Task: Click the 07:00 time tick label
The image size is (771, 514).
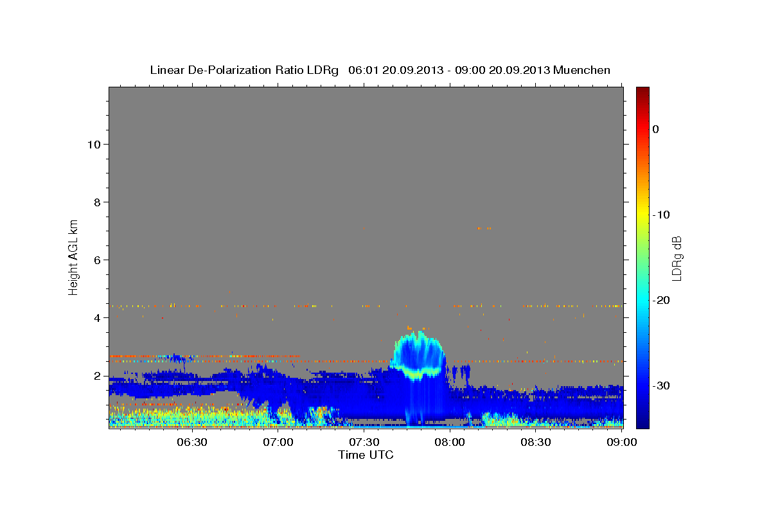Action: (x=278, y=442)
